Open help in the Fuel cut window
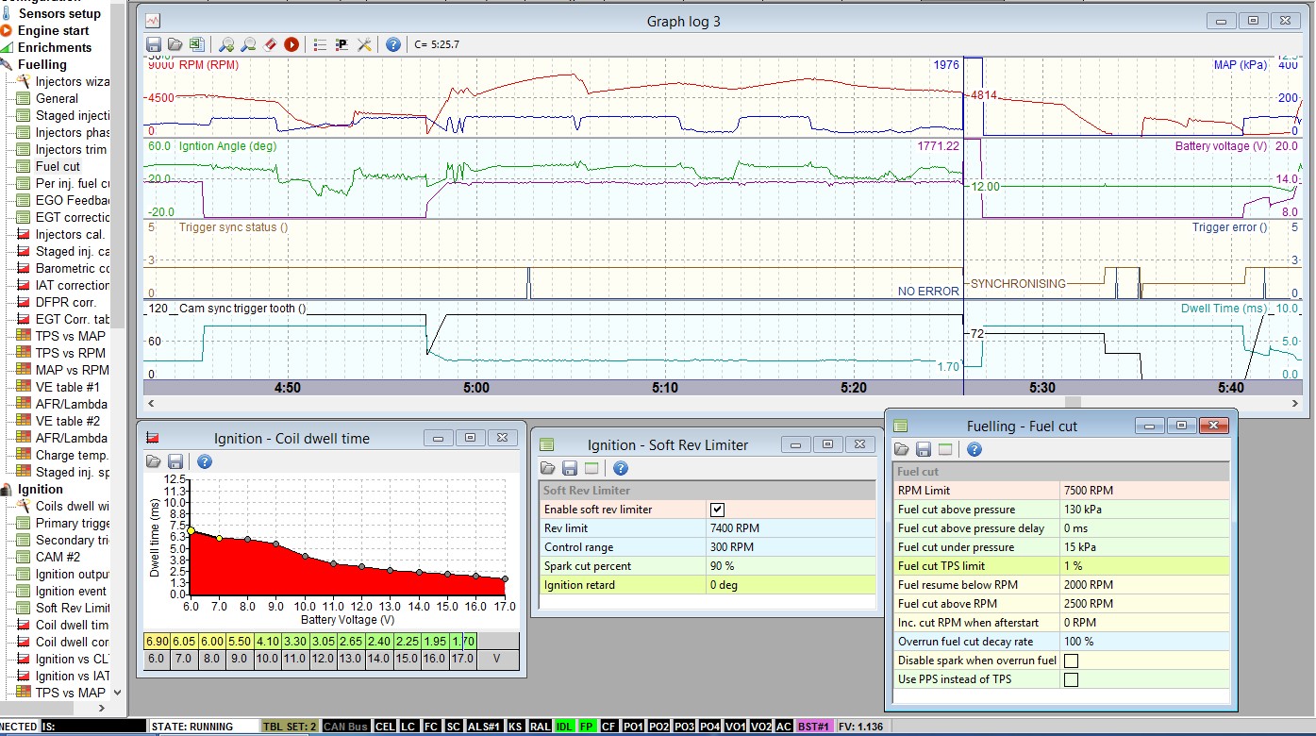The height and width of the screenshot is (736, 1316). point(975,449)
